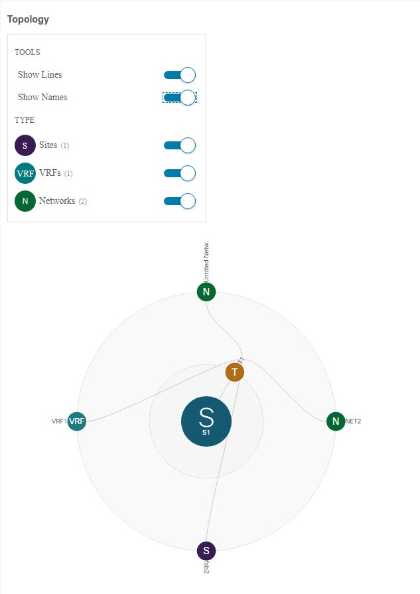Click the teal VRFs legend icon
Image resolution: width=420 pixels, height=594 pixels.
pyautogui.click(x=25, y=173)
